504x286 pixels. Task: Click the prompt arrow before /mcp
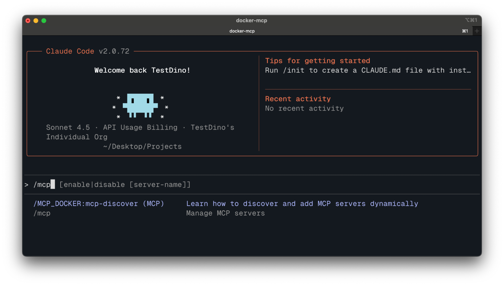26,185
